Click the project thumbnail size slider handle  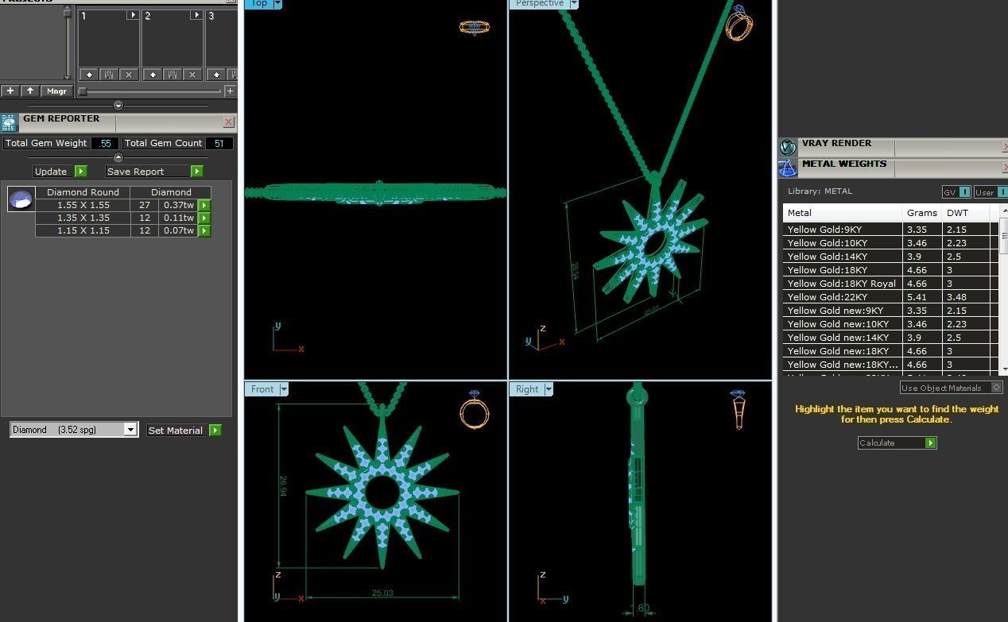pyautogui.click(x=83, y=91)
